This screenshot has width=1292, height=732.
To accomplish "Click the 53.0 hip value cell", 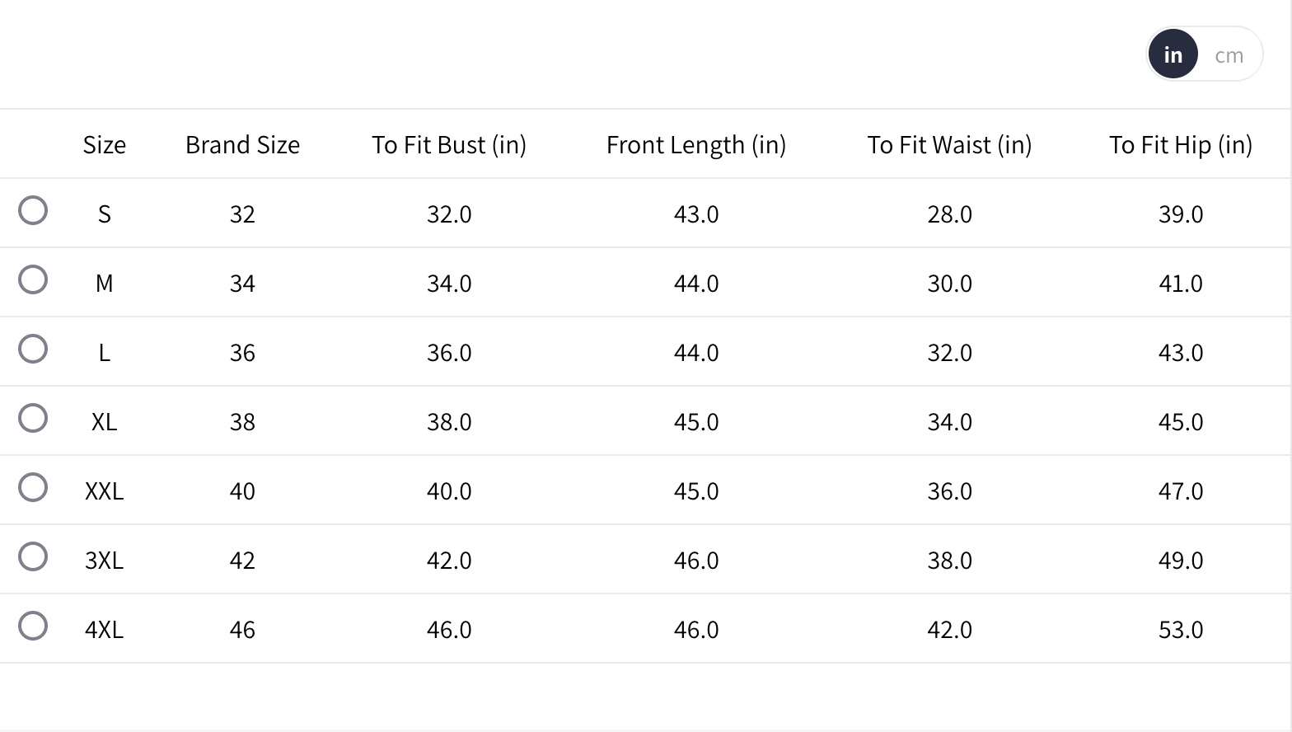I will tap(1180, 630).
